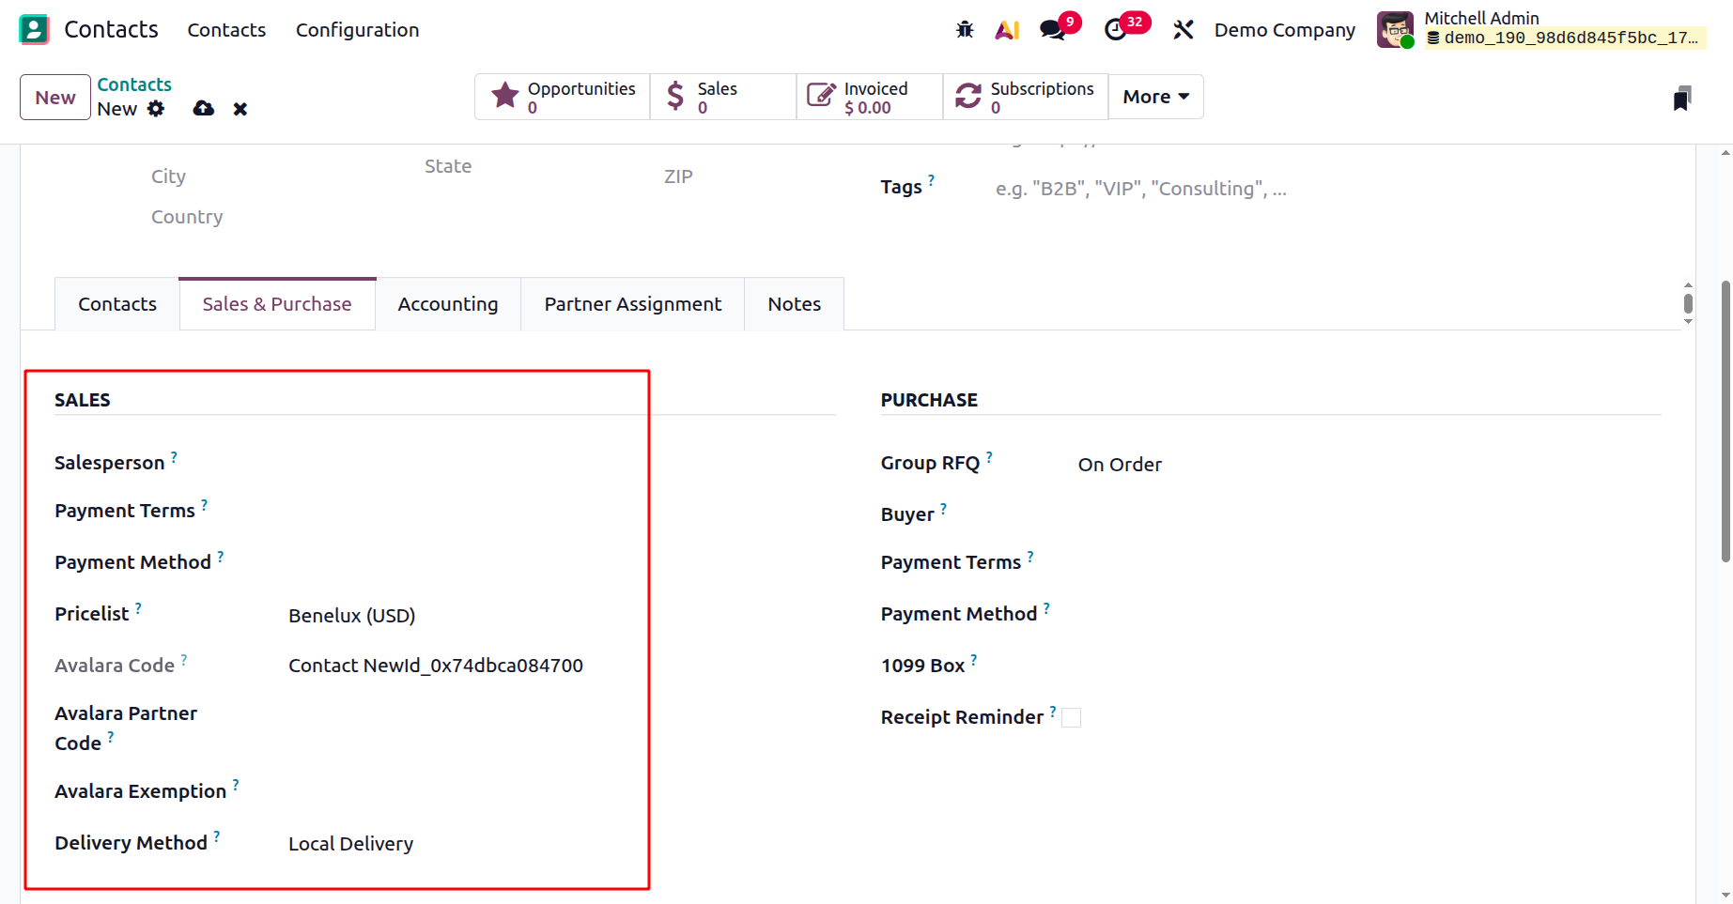
Task: Expand the More stat buttons dropdown
Action: [x=1155, y=97]
